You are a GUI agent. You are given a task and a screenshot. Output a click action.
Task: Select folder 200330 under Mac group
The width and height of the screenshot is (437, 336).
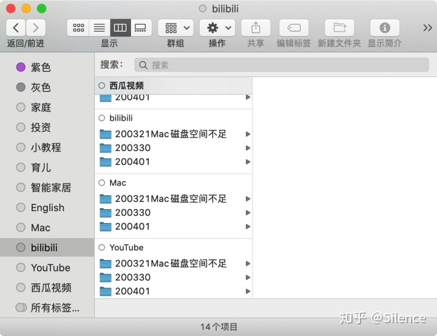(174, 212)
